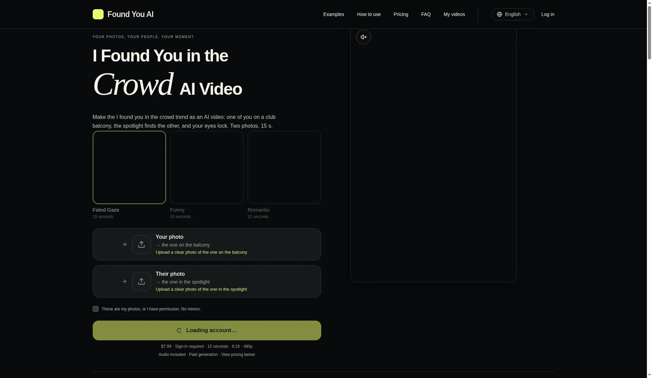Open the Examples nav item
652x378 pixels.
[333, 14]
